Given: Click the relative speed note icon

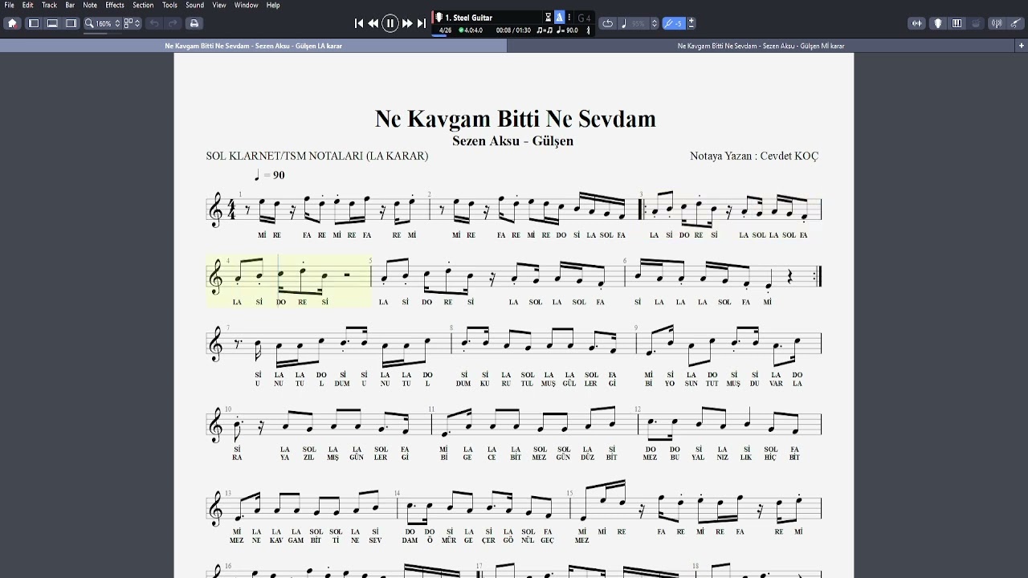Looking at the screenshot, I should [624, 23].
